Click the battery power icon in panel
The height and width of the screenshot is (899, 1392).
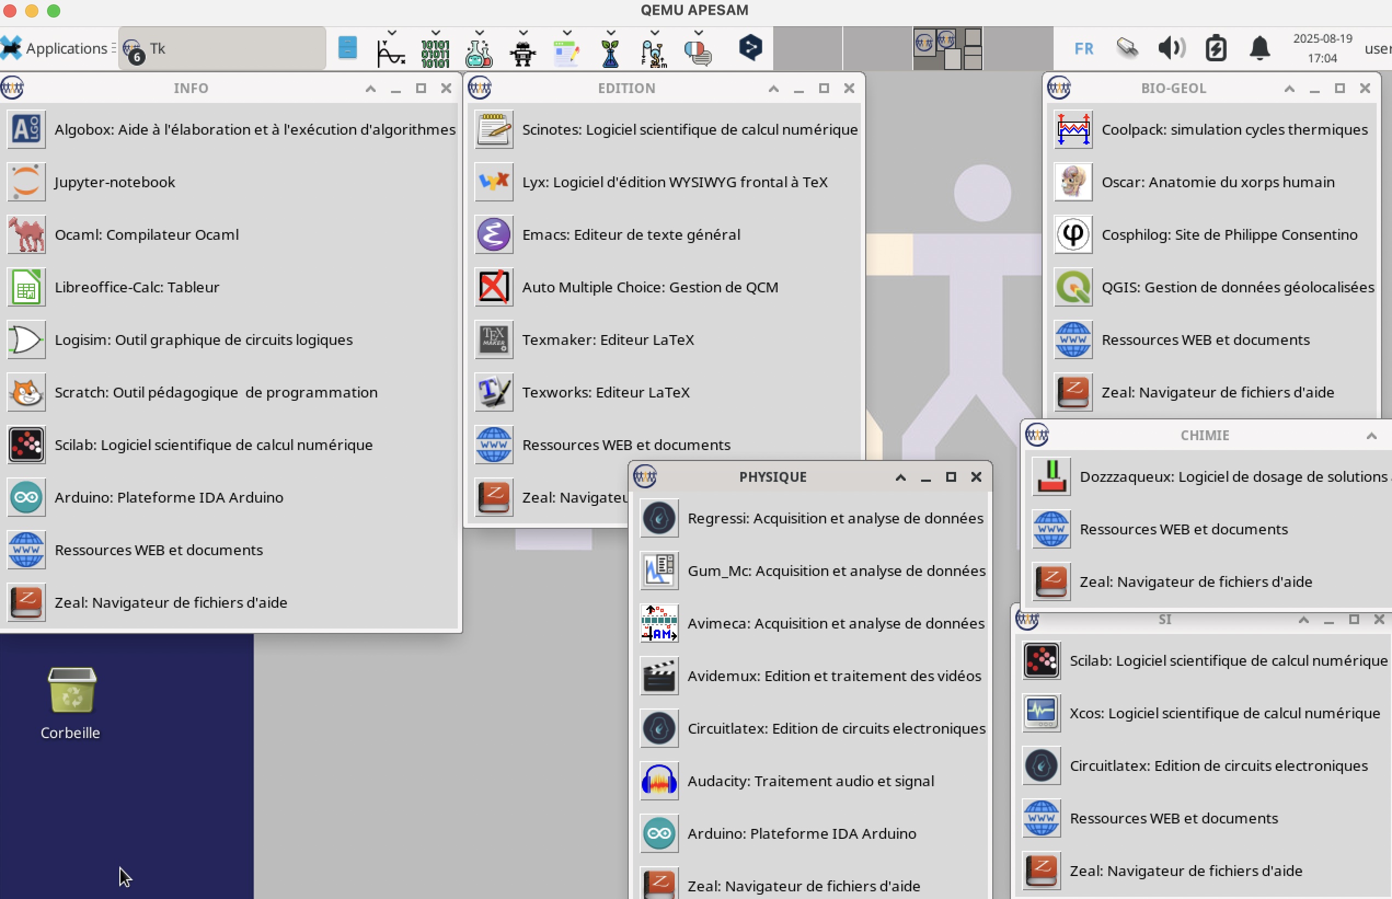(1216, 48)
